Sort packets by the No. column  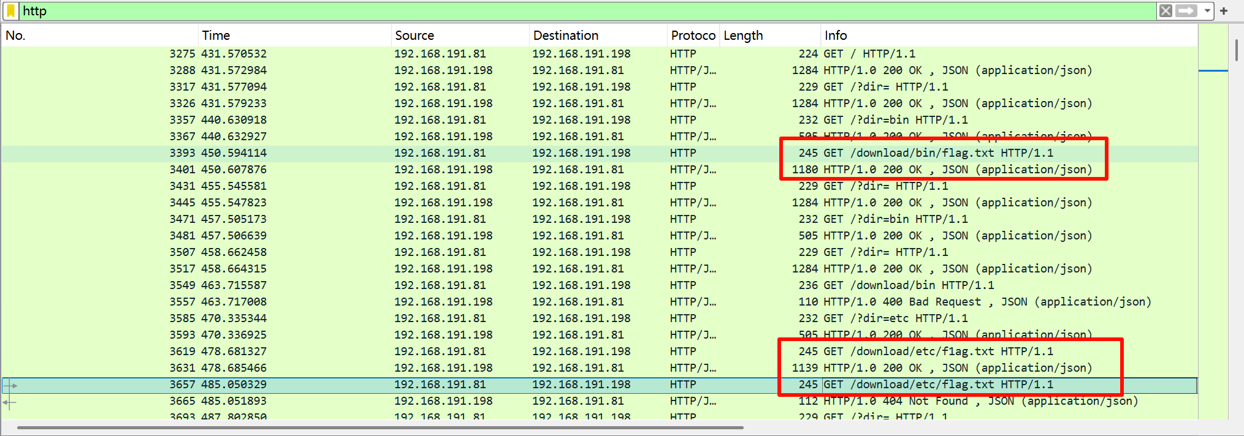pyautogui.click(x=98, y=36)
